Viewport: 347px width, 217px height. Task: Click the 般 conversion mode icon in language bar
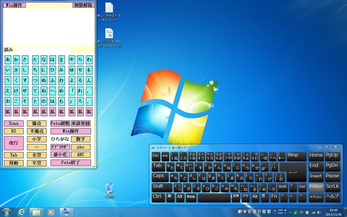click(264, 212)
